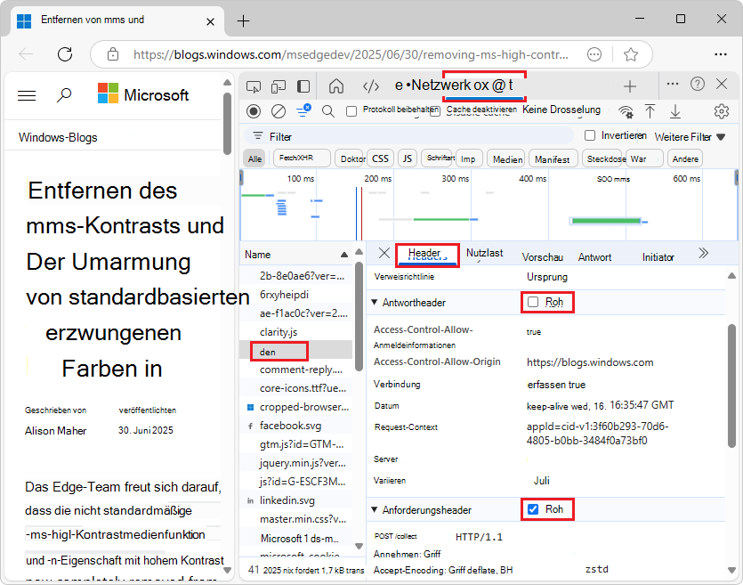Open the network conditions Wi-Fi icon
Image resolution: width=743 pixels, height=585 pixels.
[626, 111]
